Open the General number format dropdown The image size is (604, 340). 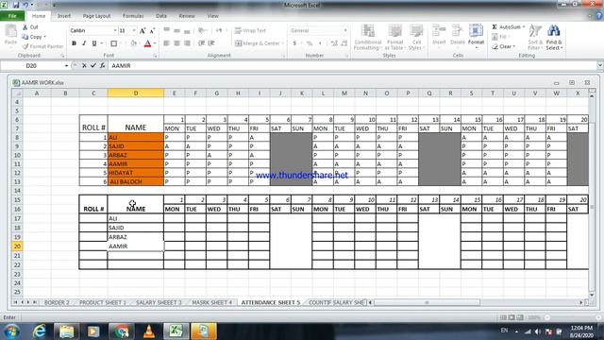pos(345,30)
